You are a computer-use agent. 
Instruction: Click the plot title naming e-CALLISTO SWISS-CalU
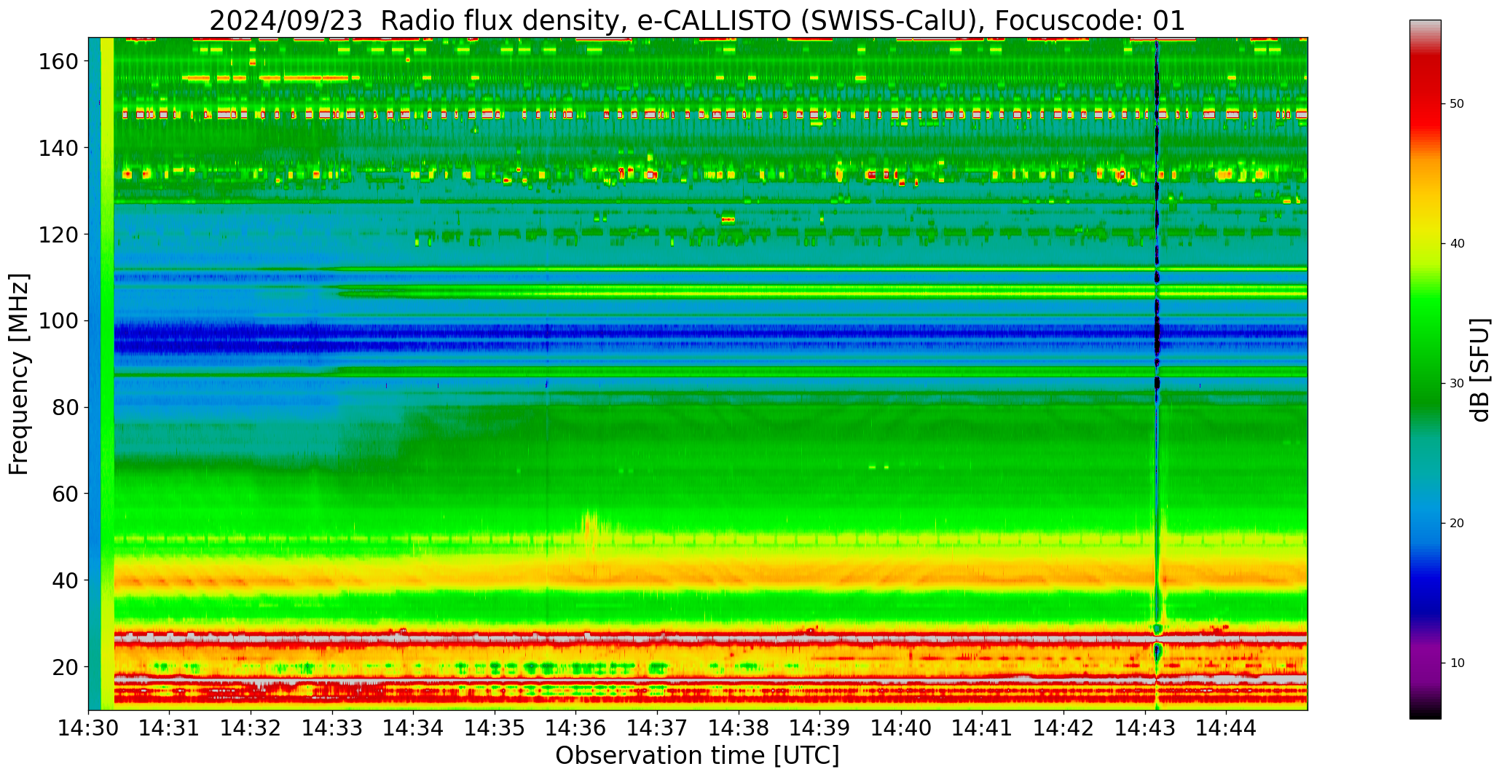[x=697, y=20]
